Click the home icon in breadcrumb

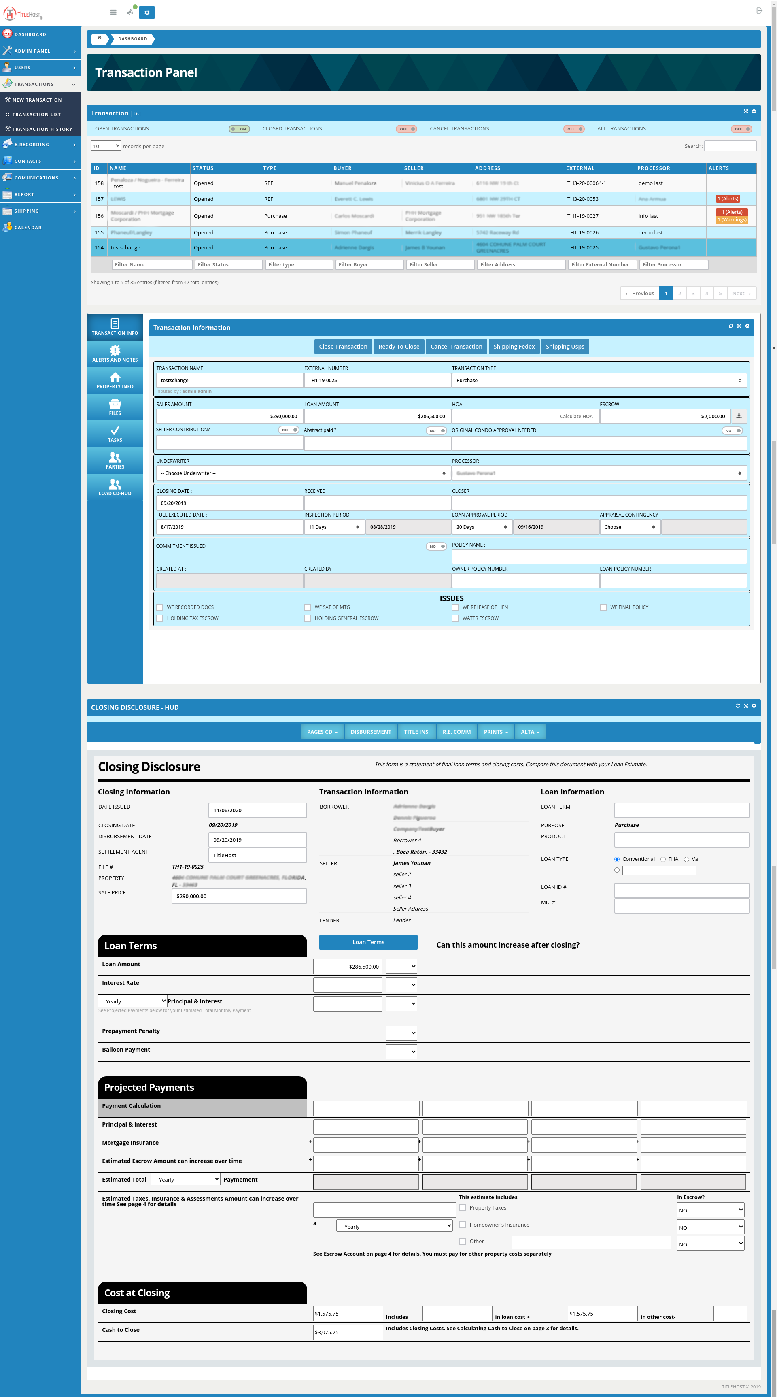[x=99, y=38]
